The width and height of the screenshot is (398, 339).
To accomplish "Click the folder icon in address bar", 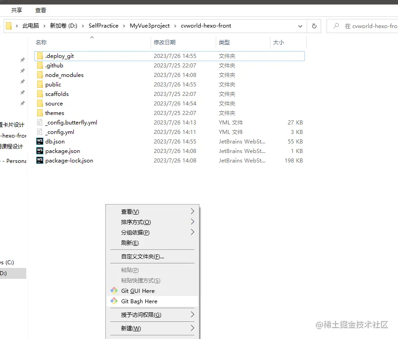I will [9, 26].
